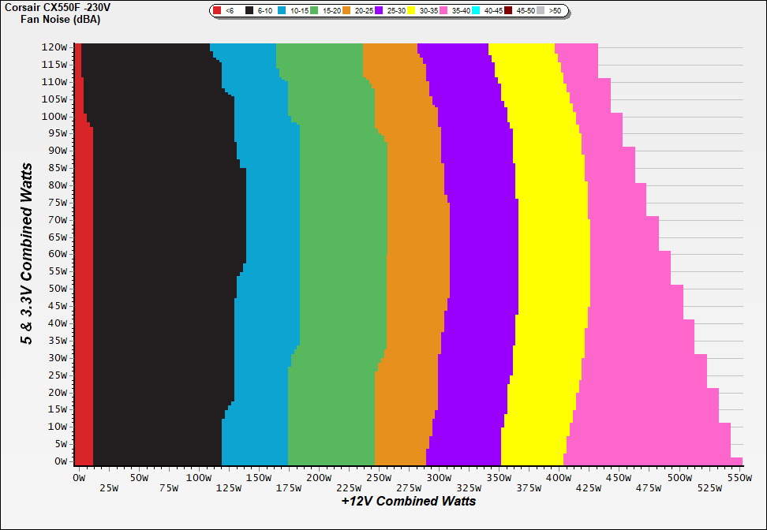Select the dark red 45-50 legend swatch
The height and width of the screenshot is (530, 767).
coord(508,11)
